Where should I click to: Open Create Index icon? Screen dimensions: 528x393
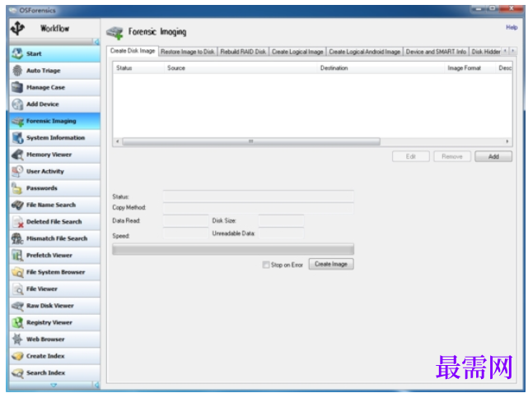click(x=17, y=356)
